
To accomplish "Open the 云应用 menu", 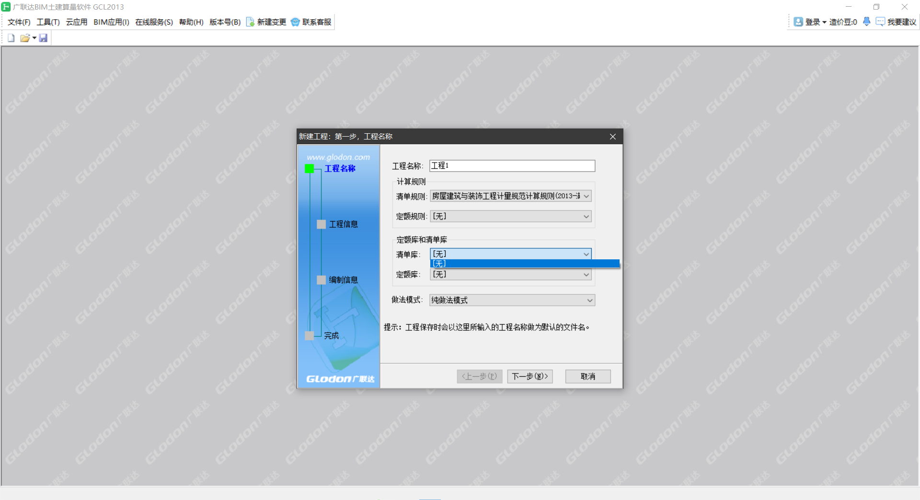I will coord(77,22).
